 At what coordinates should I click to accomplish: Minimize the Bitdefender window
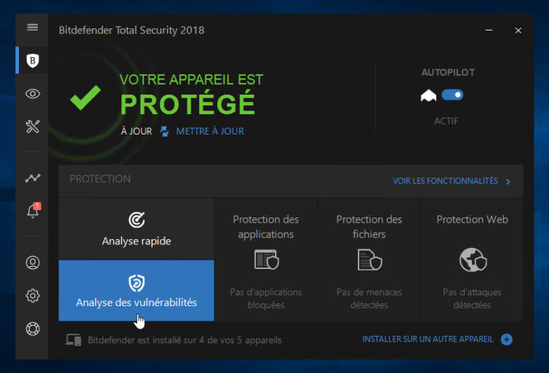(x=489, y=31)
